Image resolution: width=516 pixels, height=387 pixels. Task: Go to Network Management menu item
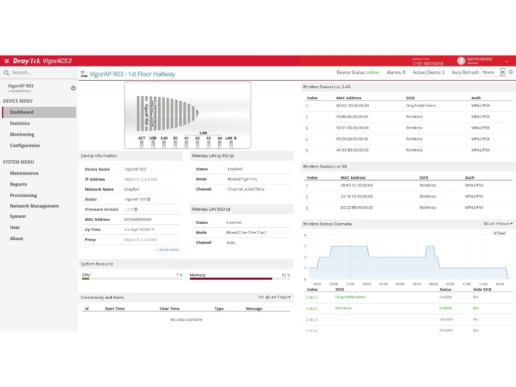point(34,206)
